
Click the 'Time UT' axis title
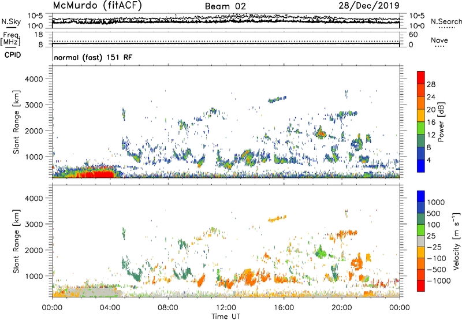pos(226,317)
